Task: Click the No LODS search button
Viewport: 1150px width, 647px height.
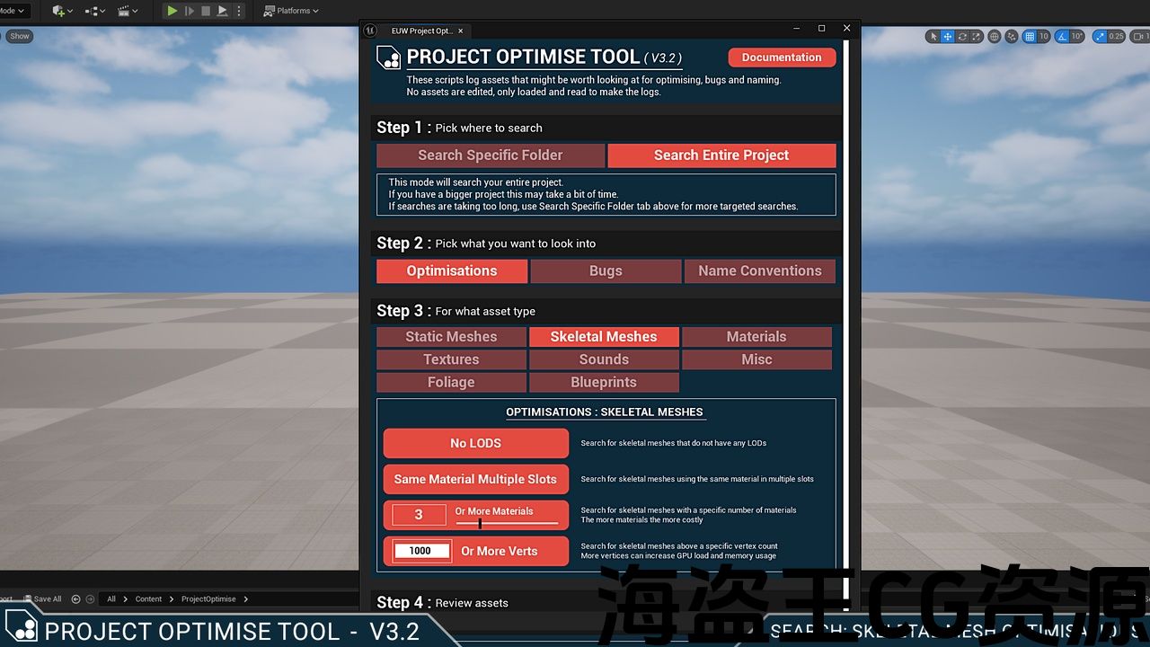Action: pos(475,443)
